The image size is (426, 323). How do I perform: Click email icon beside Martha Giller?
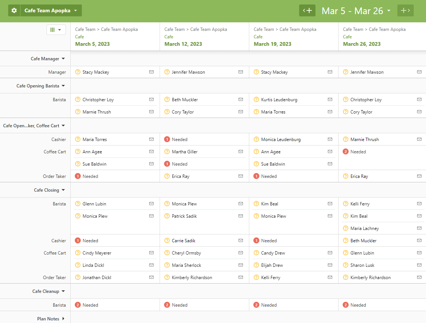pyautogui.click(x=241, y=151)
